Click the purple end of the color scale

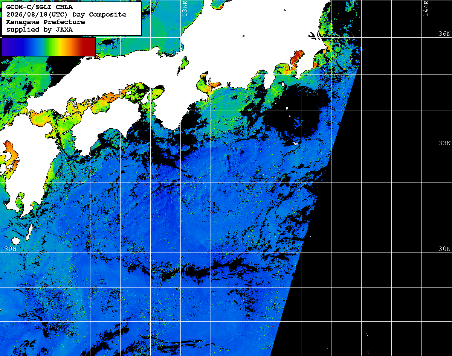[8, 46]
